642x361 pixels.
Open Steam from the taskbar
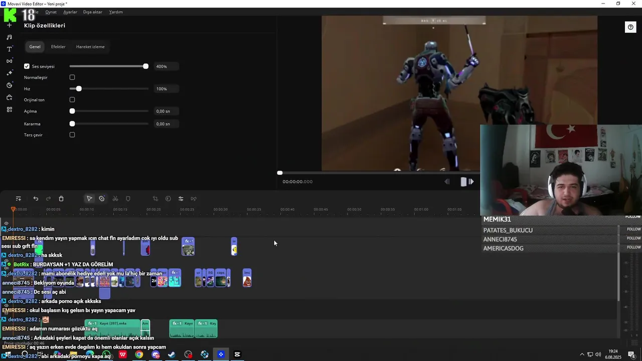click(x=172, y=354)
